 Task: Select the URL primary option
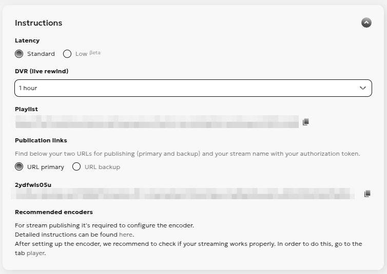(19, 166)
